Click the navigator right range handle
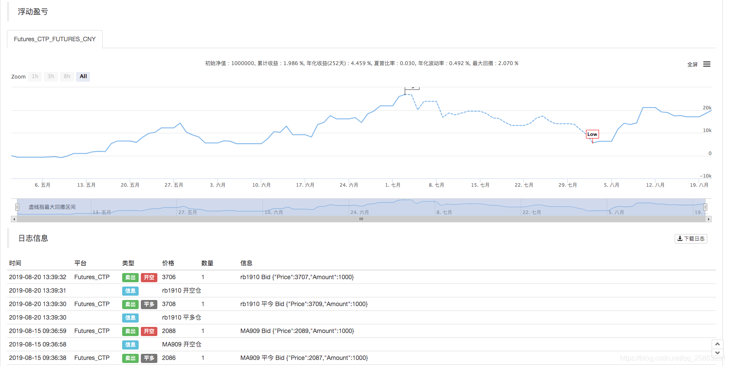The image size is (729, 366). tap(705, 207)
